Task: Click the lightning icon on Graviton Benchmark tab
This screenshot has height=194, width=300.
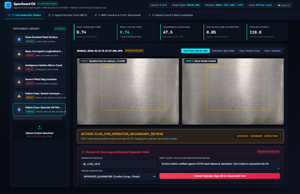Action: pyautogui.click(x=96, y=15)
